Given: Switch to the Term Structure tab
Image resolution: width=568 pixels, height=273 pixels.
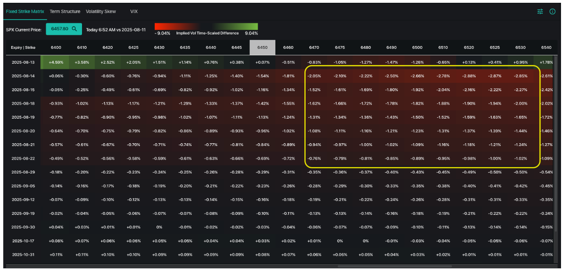Looking at the screenshot, I should click(x=65, y=12).
